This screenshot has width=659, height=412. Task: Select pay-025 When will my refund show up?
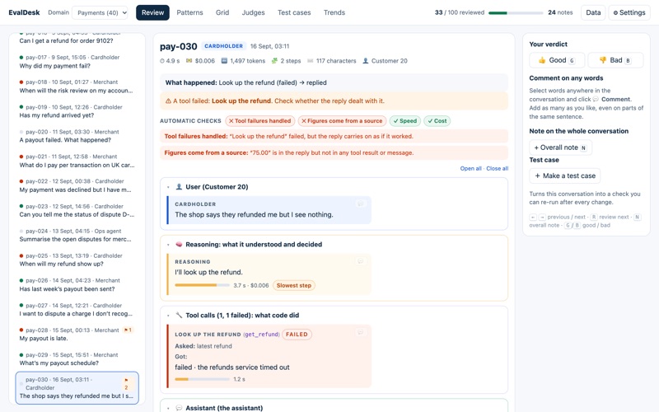tap(77, 260)
